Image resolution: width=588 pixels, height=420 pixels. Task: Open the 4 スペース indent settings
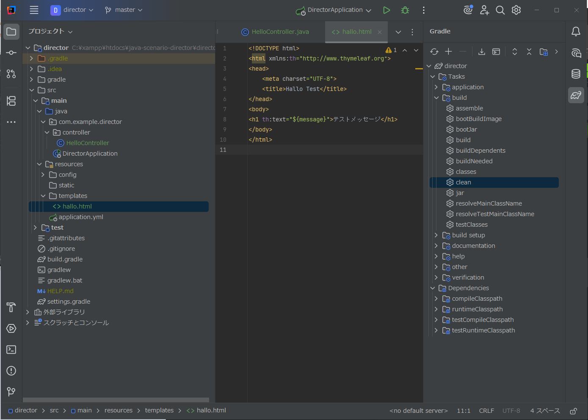click(545, 411)
